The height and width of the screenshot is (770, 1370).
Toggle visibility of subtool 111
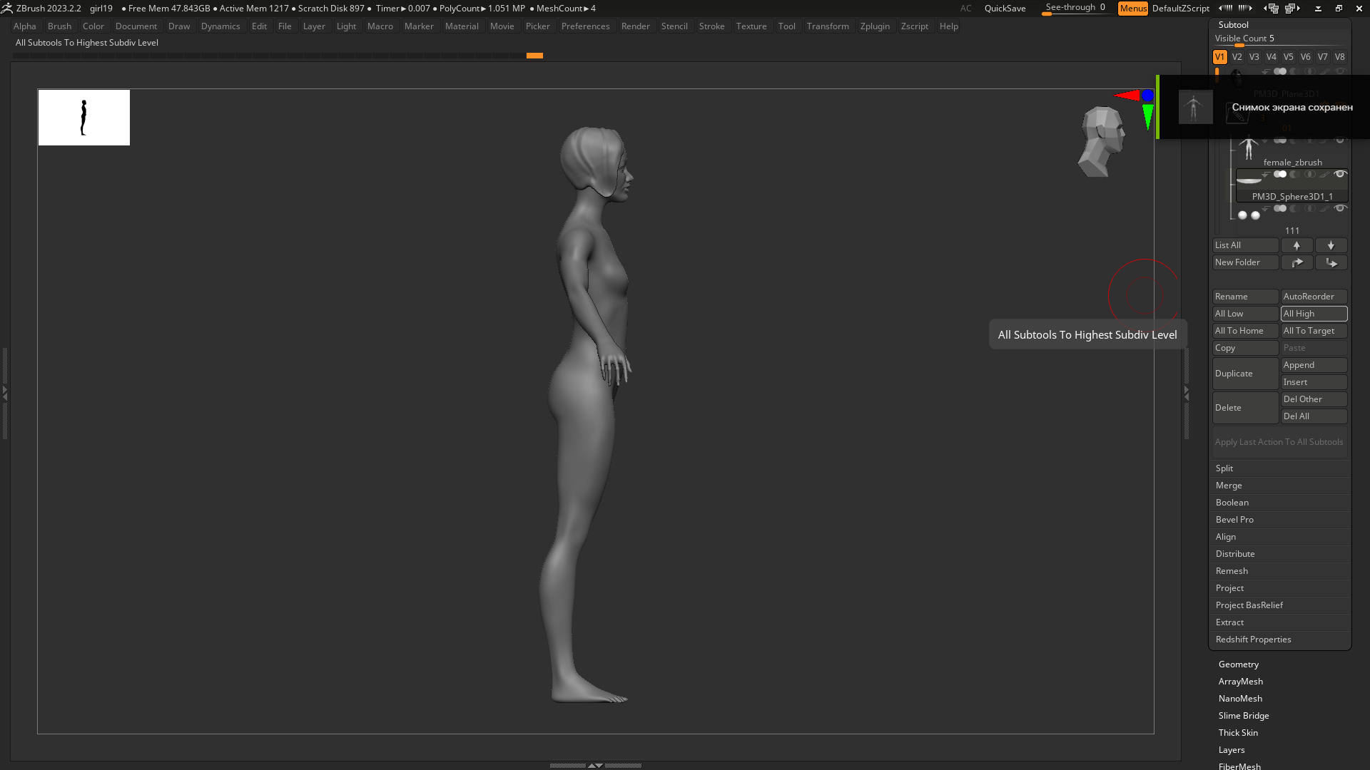(x=1340, y=208)
